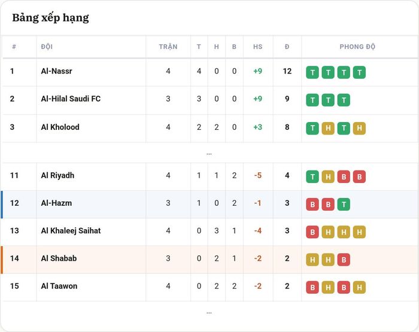Click the HS column header
Screen dimensions: 419x332
pos(257,47)
